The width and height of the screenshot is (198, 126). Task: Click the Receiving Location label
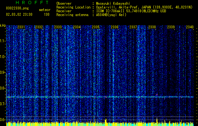point(73,7)
